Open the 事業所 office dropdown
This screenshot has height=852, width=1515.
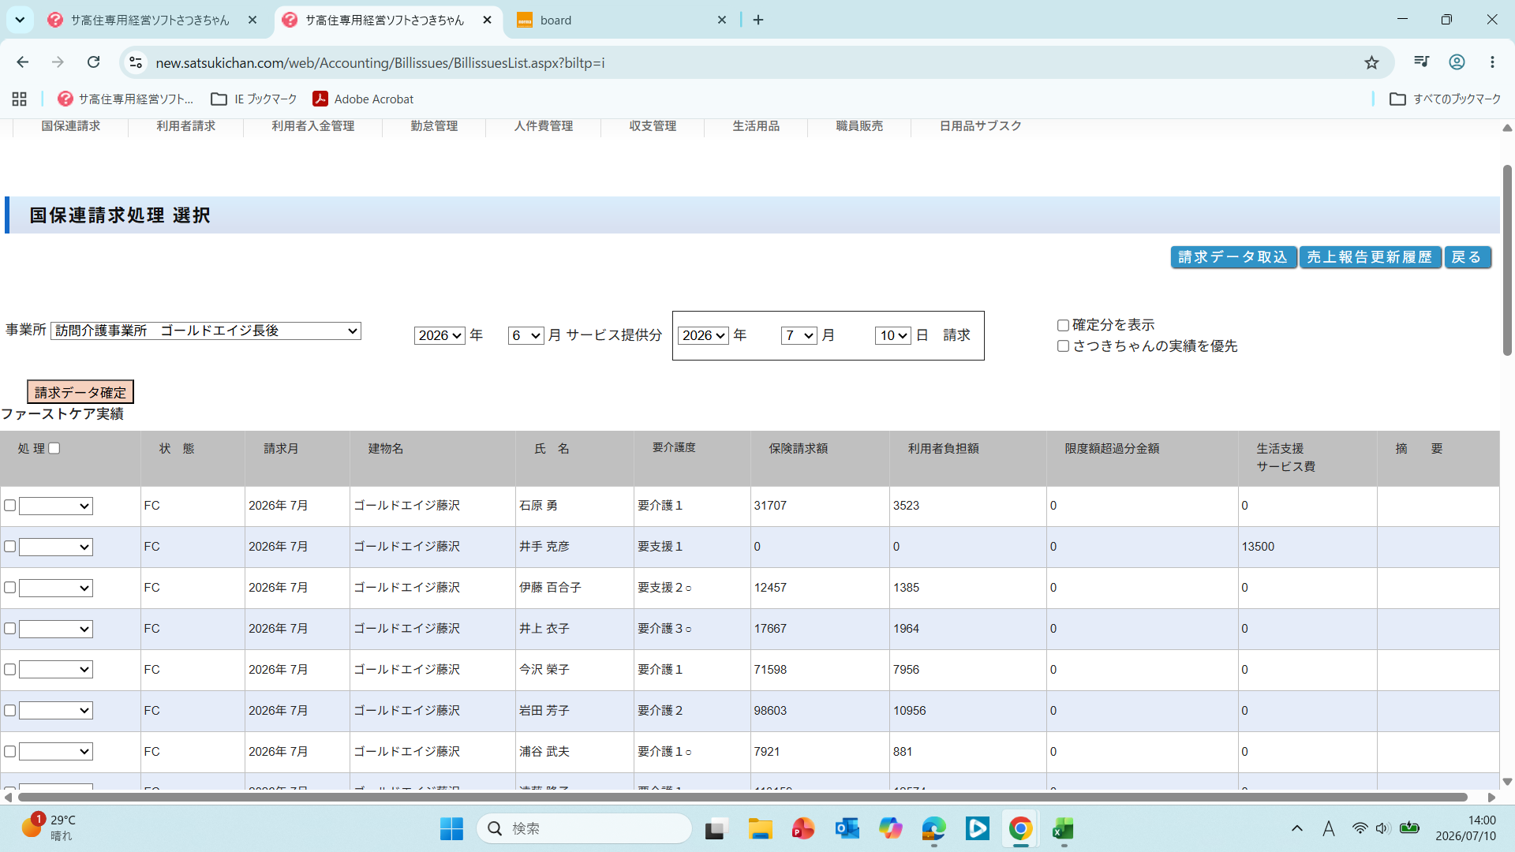point(206,331)
